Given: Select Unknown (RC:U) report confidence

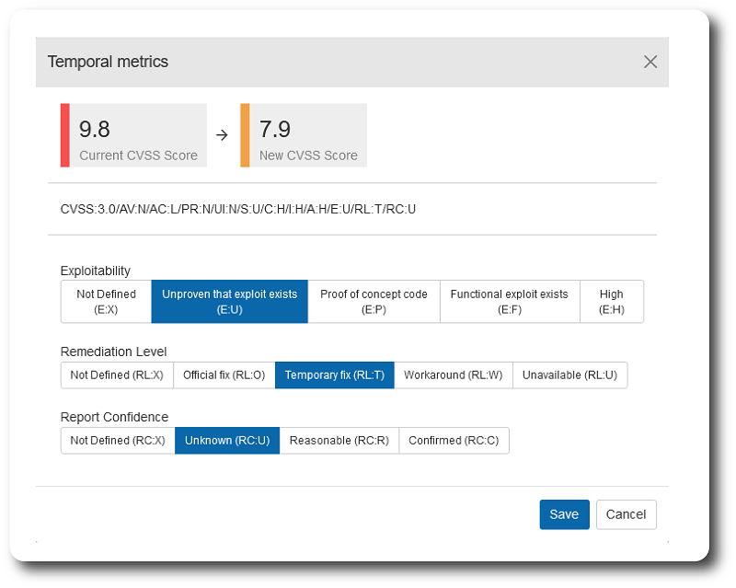Looking at the screenshot, I should point(227,441).
